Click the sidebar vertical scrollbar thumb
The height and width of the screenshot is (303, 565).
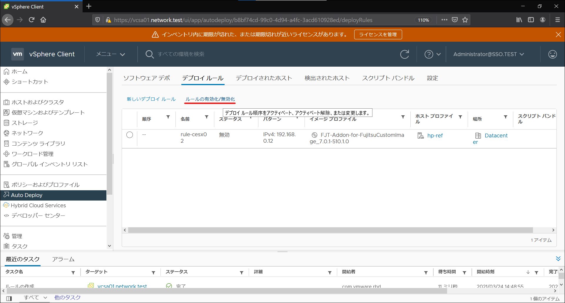point(109,134)
